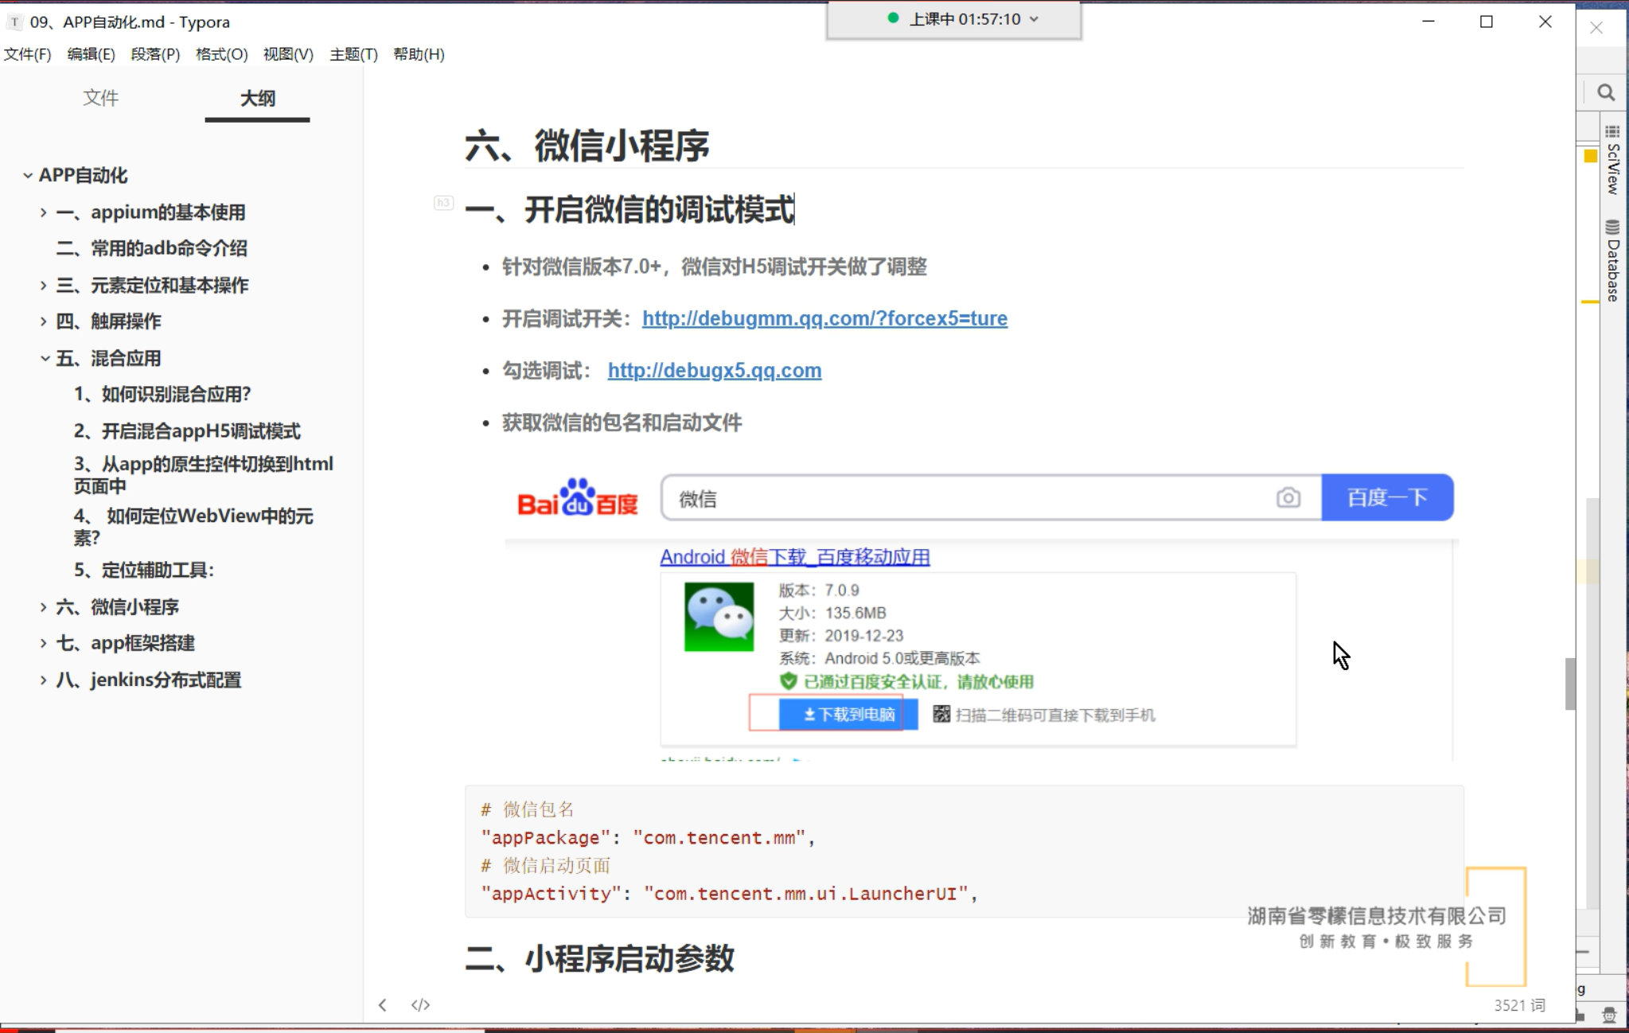This screenshot has width=1629, height=1033.
Task: Click the 下载到电脑 download button
Action: [x=848, y=715]
